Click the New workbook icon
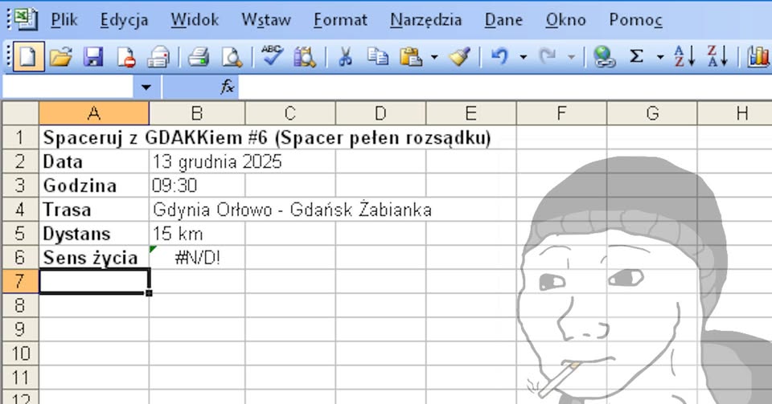The image size is (772, 404). click(28, 56)
